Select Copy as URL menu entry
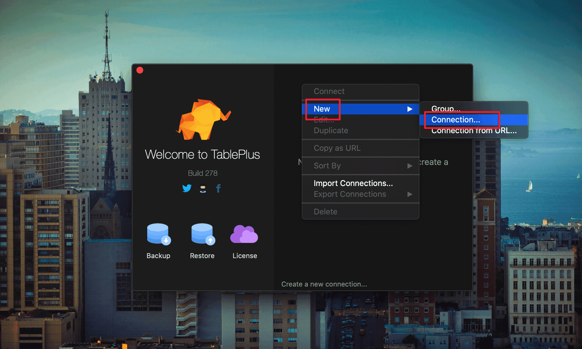 click(360, 148)
